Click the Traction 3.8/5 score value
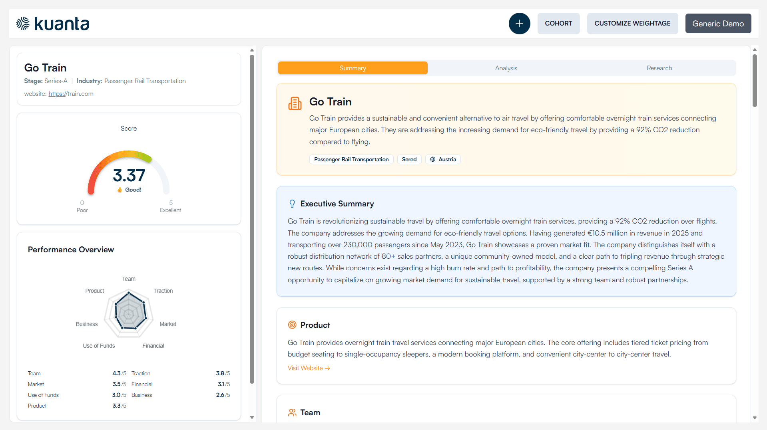Viewport: 767px width, 430px height. tap(223, 373)
